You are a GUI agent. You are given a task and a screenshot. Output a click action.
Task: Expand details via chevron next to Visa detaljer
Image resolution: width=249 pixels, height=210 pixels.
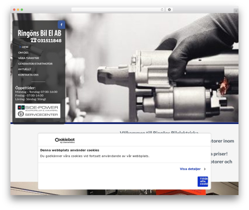205,169
